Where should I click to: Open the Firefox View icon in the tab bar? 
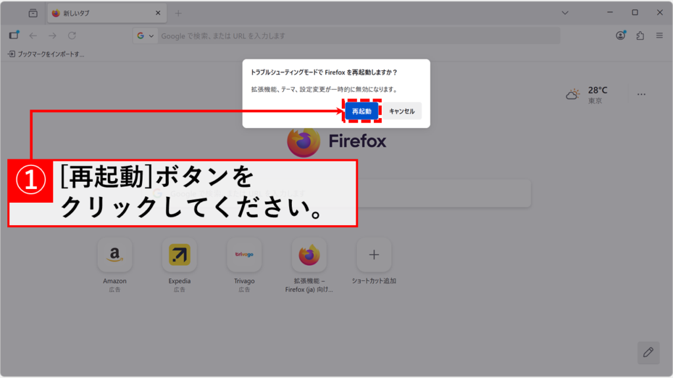point(33,13)
